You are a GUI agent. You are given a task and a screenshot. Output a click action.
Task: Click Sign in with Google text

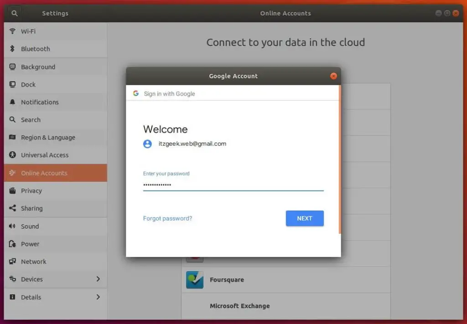(x=170, y=94)
